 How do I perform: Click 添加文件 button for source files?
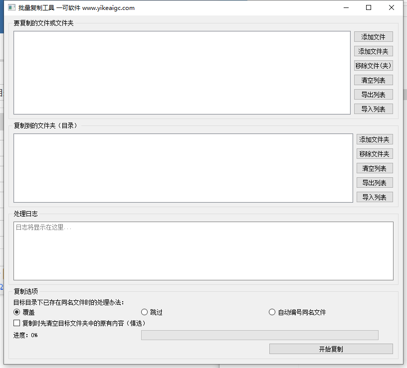click(373, 37)
